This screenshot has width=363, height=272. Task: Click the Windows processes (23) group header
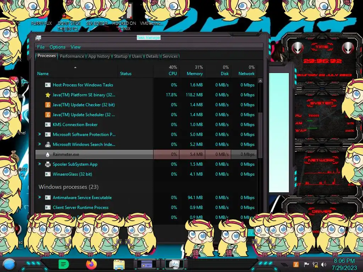(68, 187)
